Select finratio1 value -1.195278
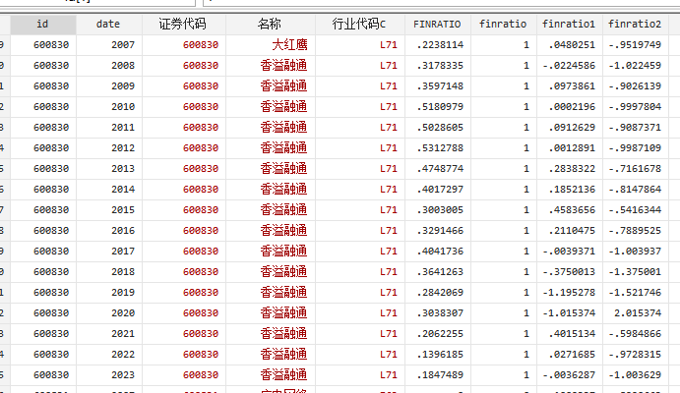This screenshot has height=393, width=680. [571, 293]
